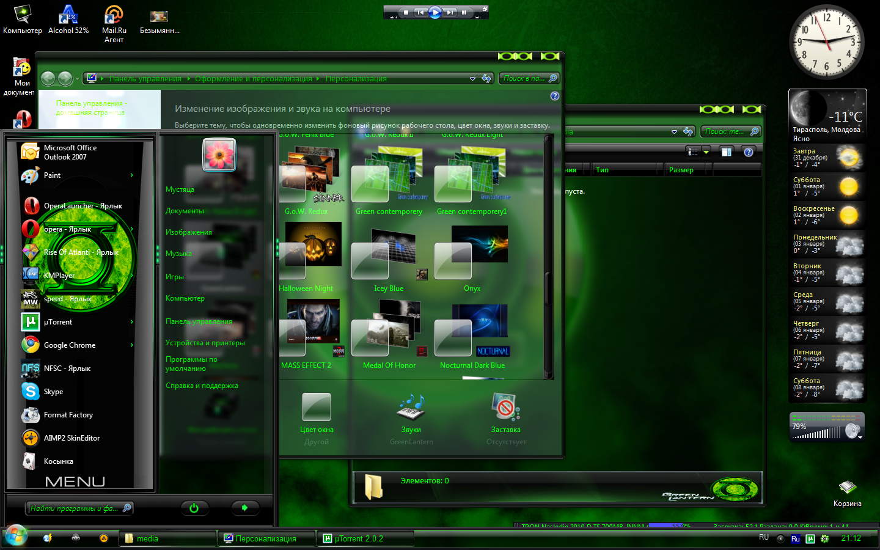Open the Personalization address bar history dropdown
This screenshot has height=550, width=880.
tap(472, 78)
